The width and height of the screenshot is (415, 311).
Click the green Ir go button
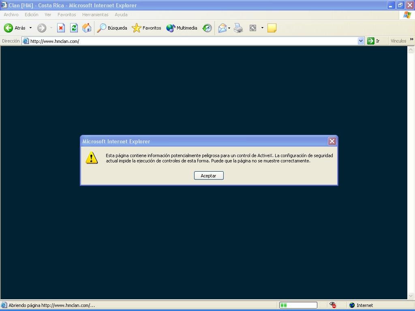coord(373,41)
